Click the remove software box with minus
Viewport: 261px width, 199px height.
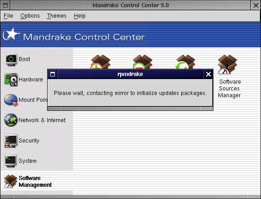142,62
